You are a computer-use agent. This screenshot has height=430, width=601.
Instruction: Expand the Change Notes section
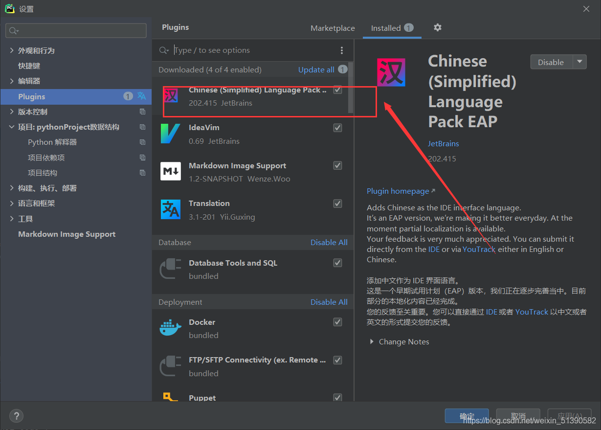point(372,341)
